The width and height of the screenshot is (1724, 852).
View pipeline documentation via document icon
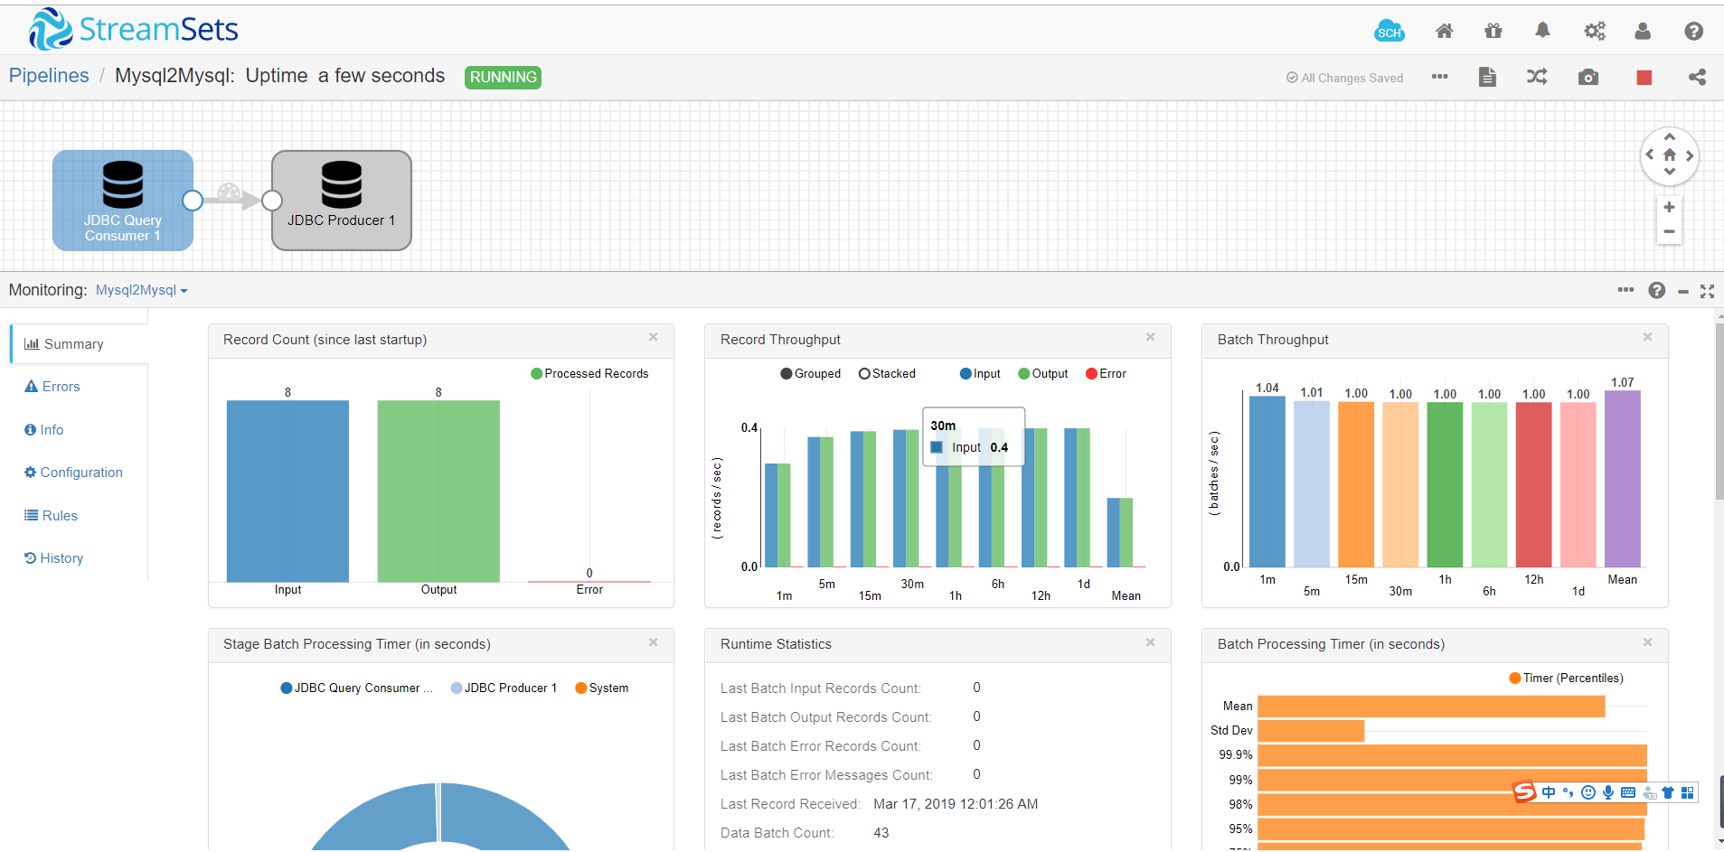click(1487, 77)
